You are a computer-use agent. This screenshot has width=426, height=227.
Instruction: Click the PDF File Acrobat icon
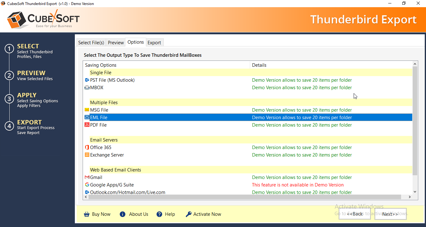point(87,125)
